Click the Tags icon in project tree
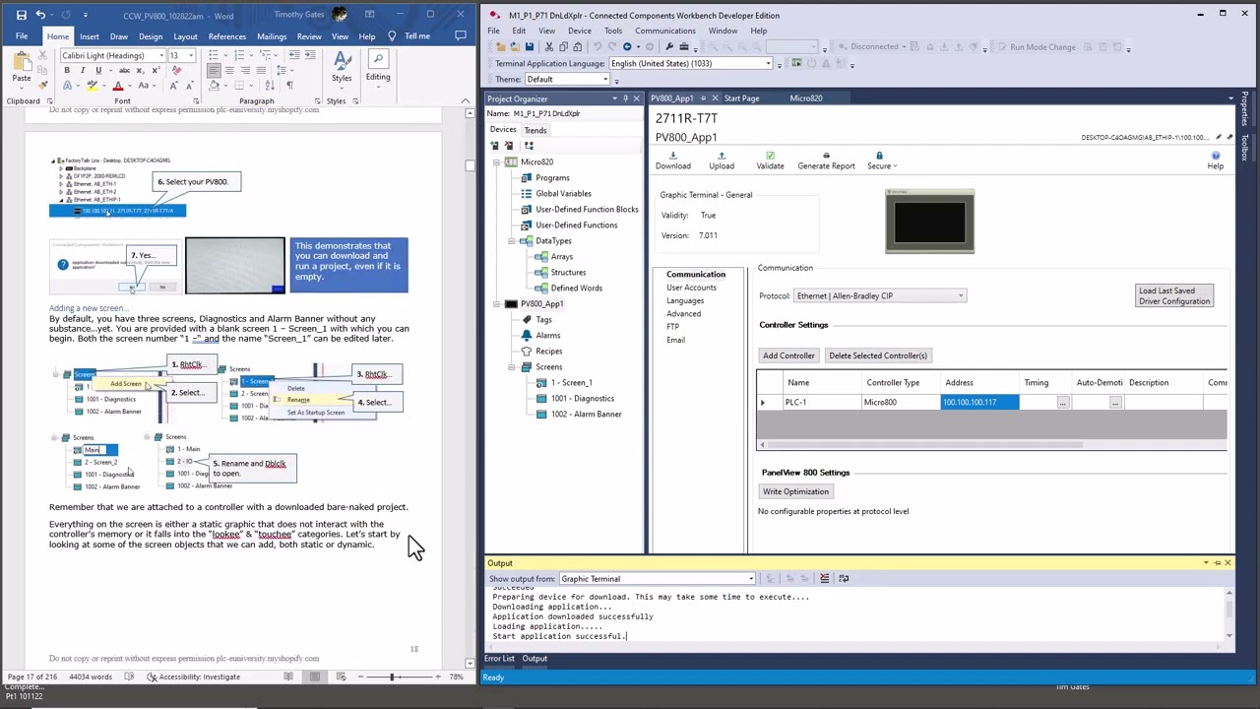This screenshot has width=1260, height=709. (x=527, y=319)
